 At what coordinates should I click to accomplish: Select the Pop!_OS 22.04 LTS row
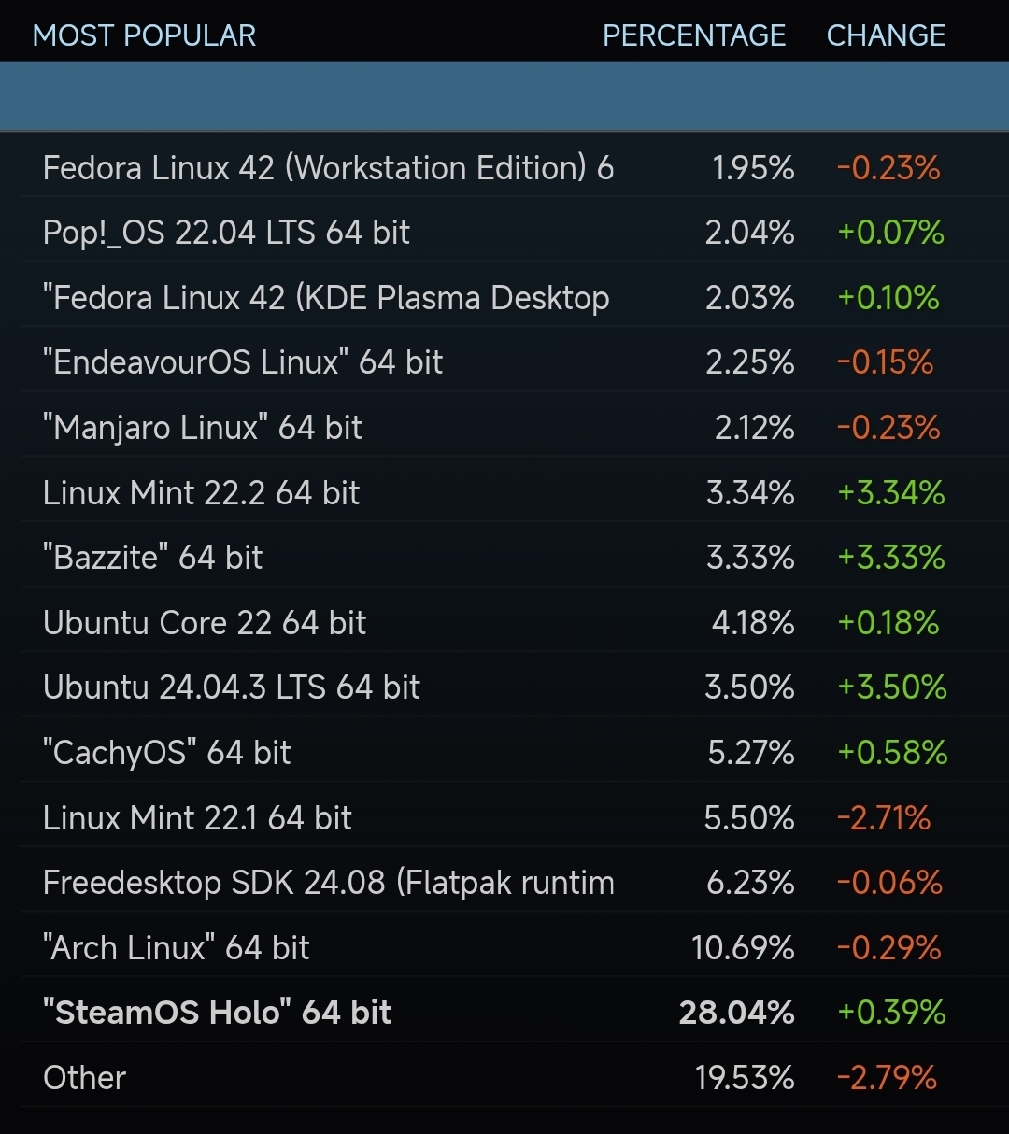point(226,233)
